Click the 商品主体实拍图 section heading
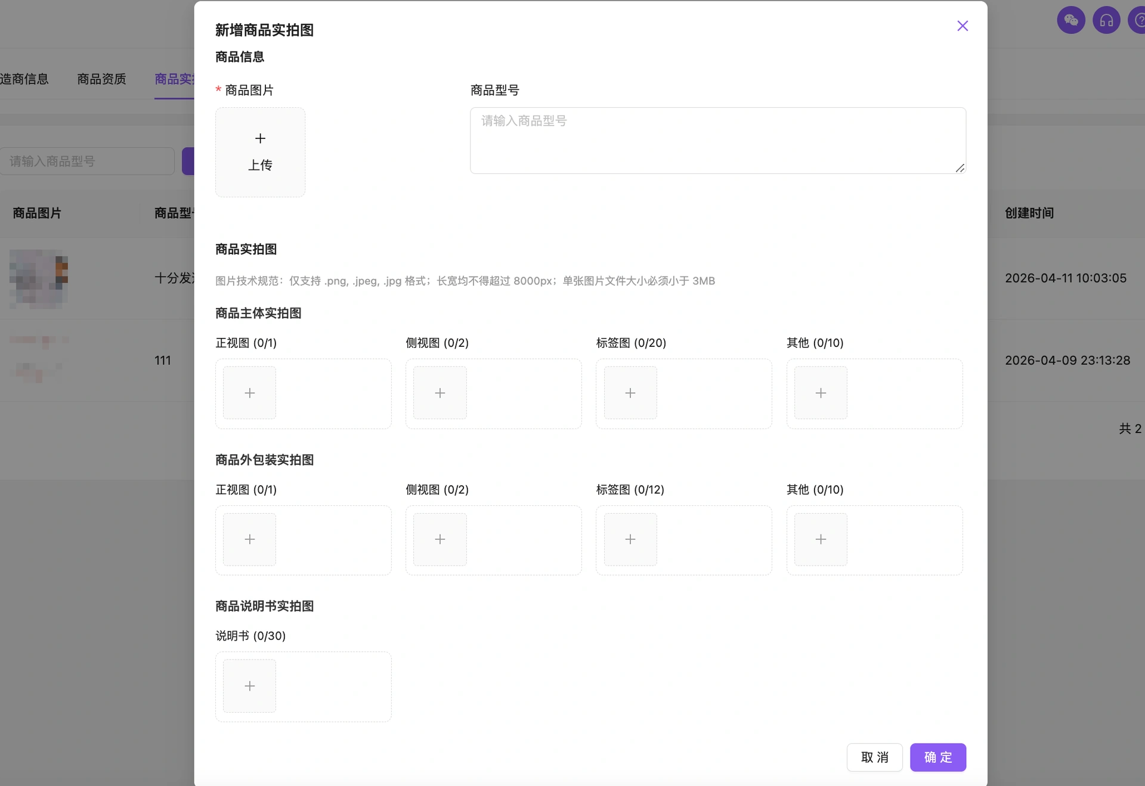 click(x=258, y=313)
